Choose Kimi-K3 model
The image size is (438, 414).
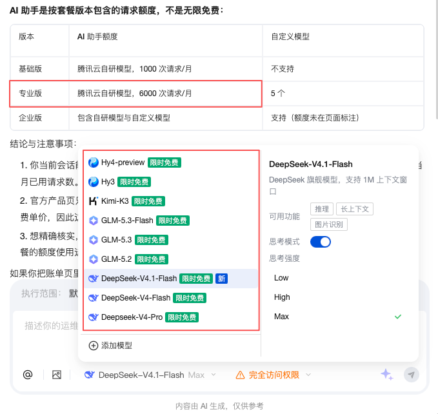pyautogui.click(x=171, y=201)
